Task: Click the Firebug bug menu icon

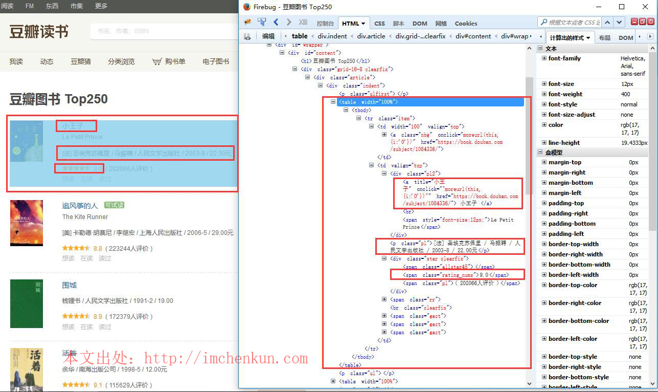Action: 248,22
